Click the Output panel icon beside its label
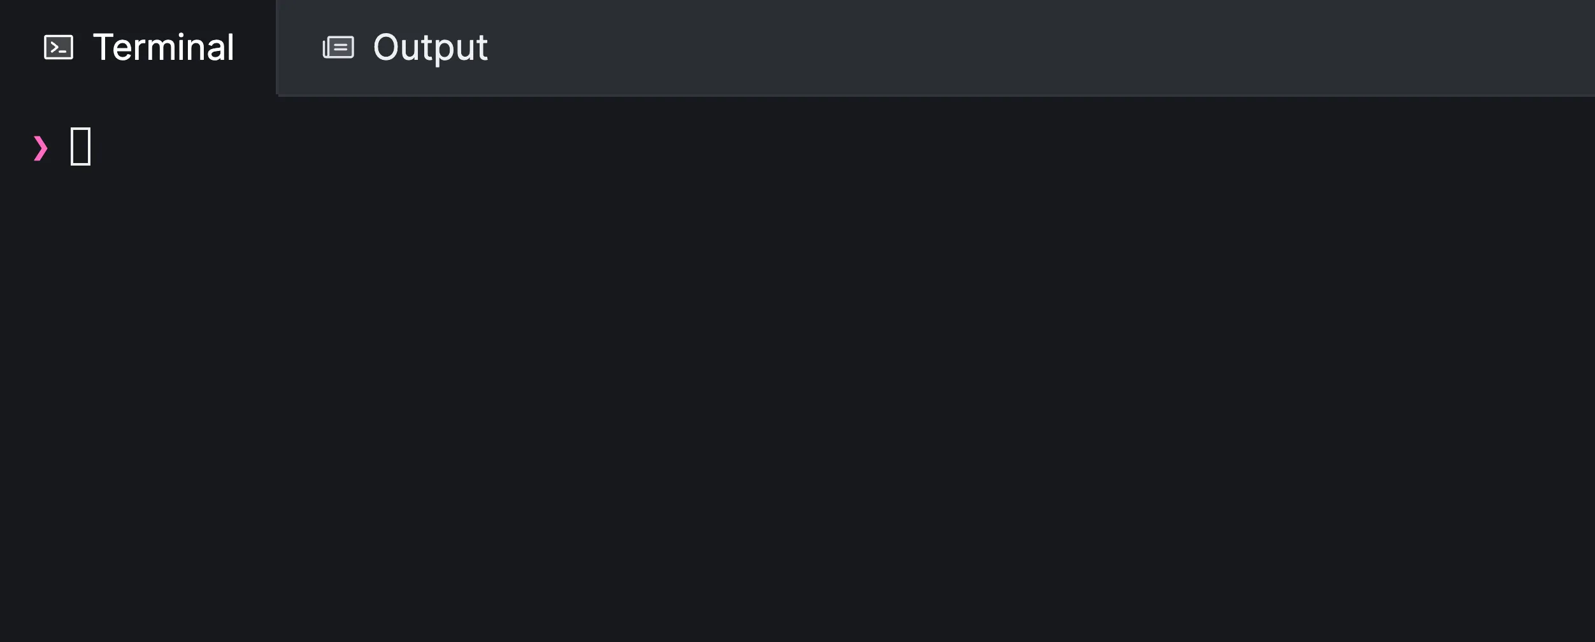 point(340,47)
